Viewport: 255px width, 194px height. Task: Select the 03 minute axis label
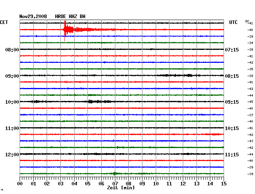(60, 183)
